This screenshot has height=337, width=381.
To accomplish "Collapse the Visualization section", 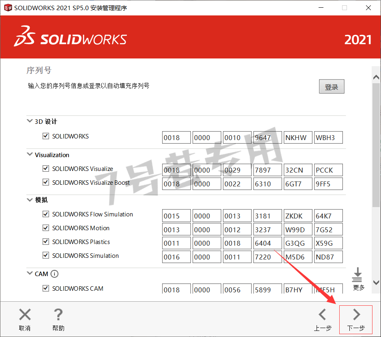I will (x=30, y=154).
